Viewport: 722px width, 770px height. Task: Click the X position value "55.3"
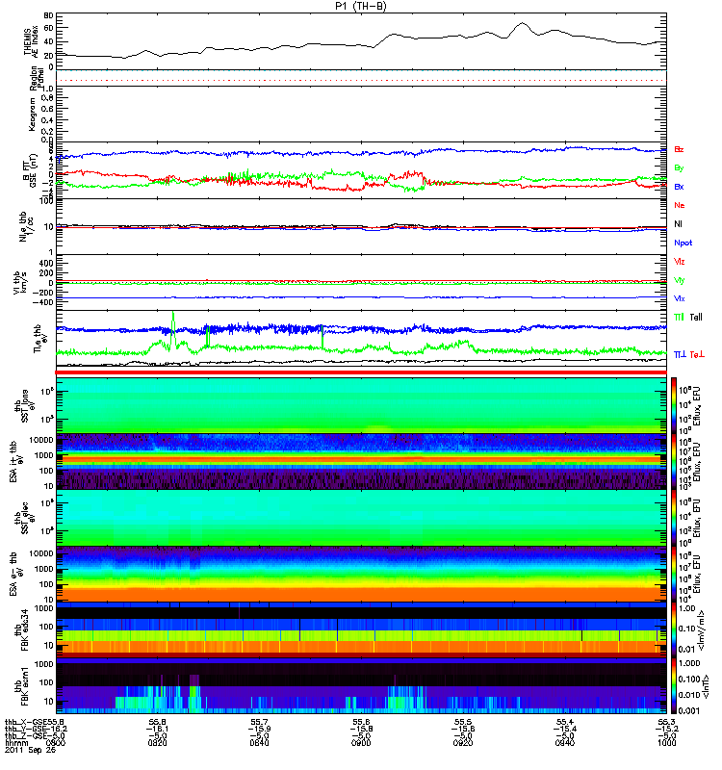coord(666,722)
